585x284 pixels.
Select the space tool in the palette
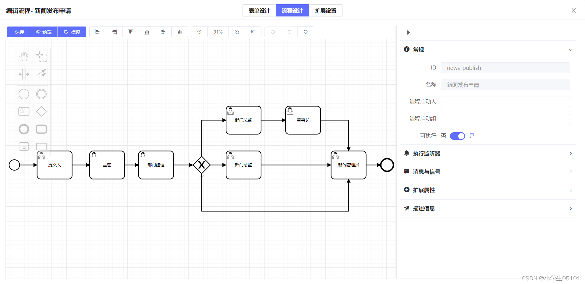click(24, 74)
